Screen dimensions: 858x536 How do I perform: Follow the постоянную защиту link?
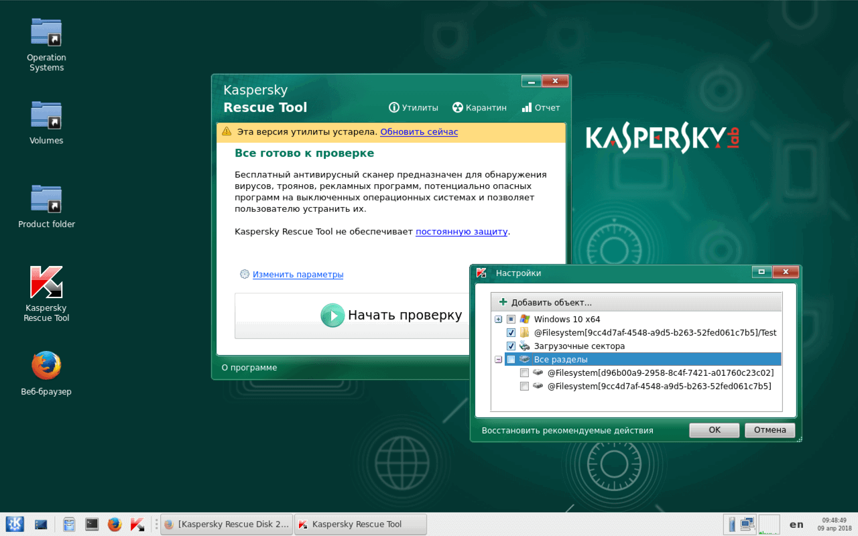click(x=462, y=232)
